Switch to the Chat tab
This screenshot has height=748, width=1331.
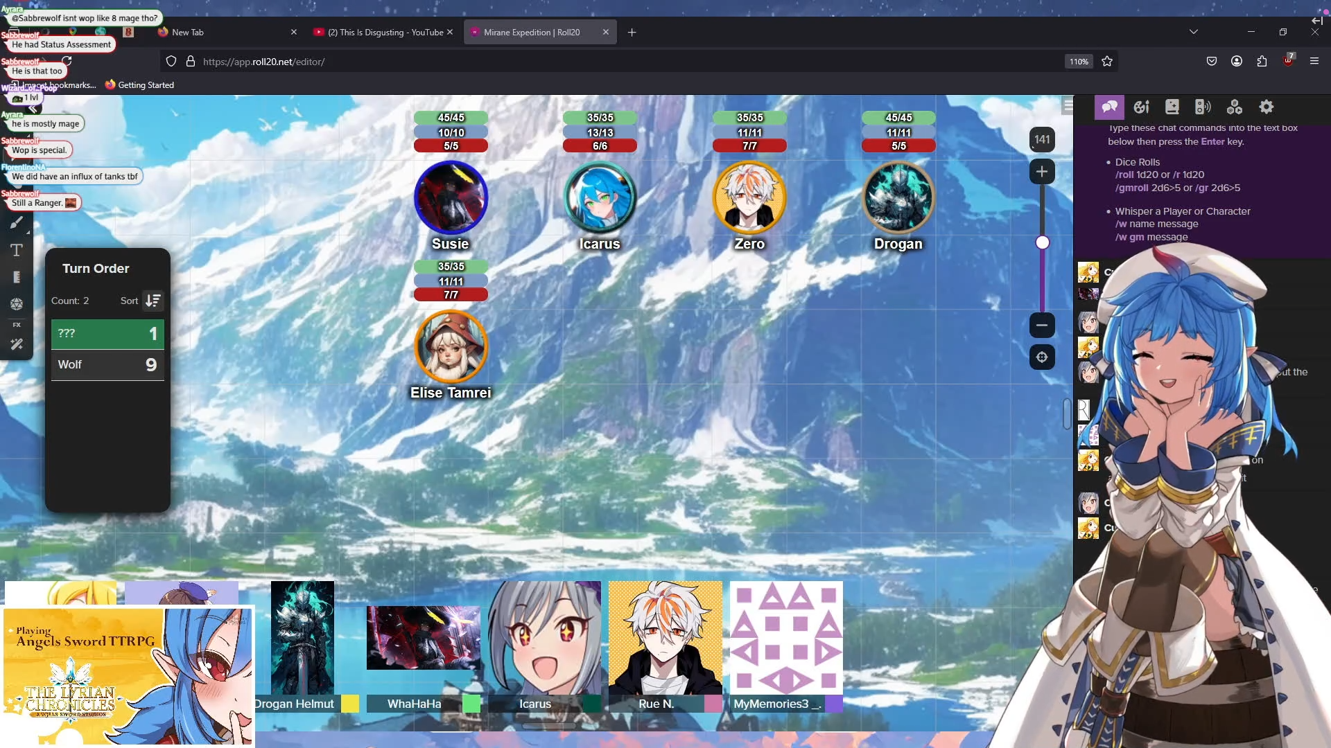pos(1109,107)
